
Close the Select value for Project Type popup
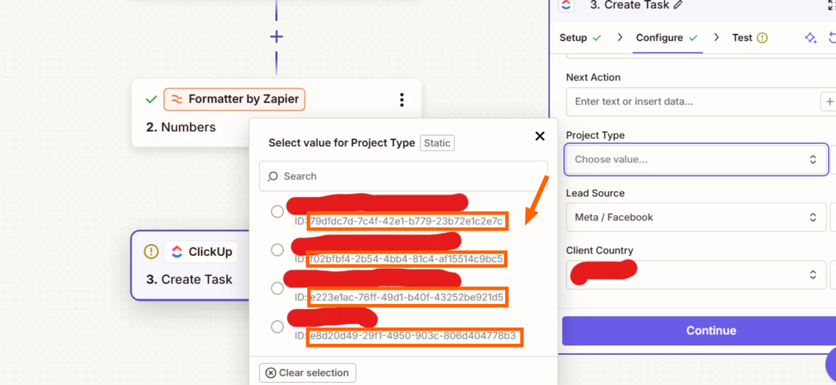(x=540, y=136)
